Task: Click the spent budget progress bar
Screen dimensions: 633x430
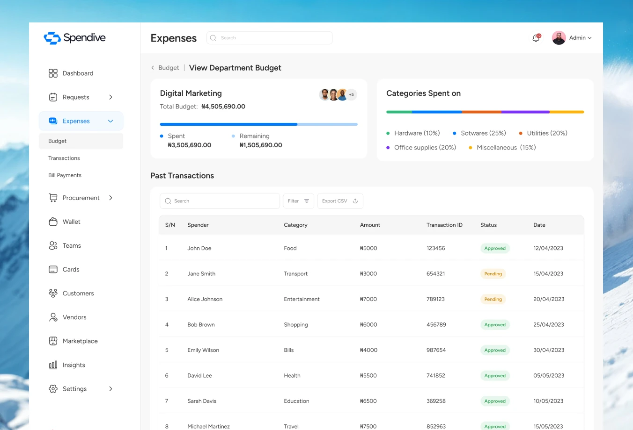Action: click(228, 124)
